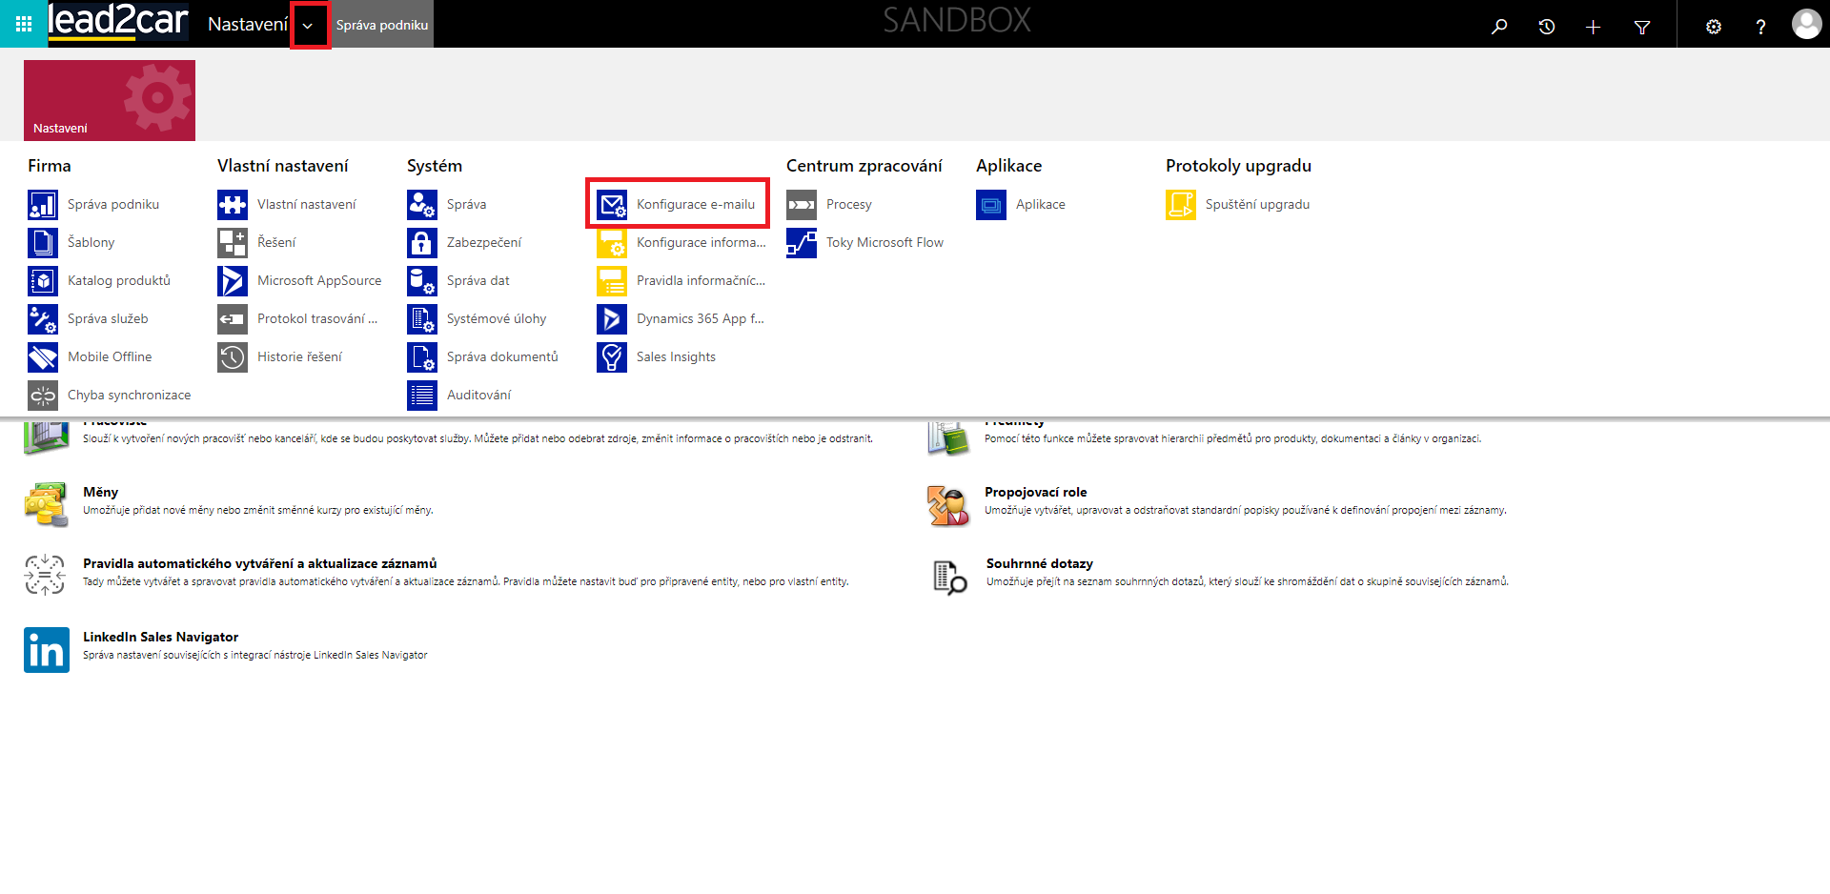Viewport: 1830px width, 894px height.
Task: Click the Konfigurace e-mailu icon
Action: 612,205
